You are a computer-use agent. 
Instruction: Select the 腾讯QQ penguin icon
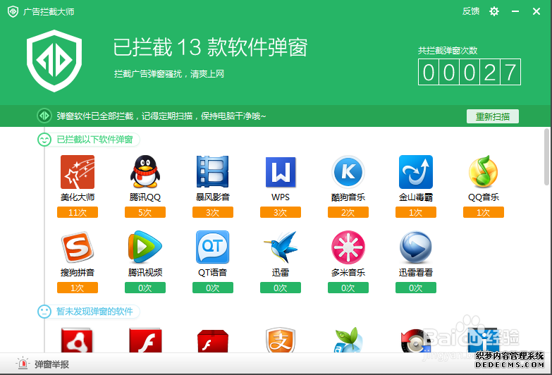click(x=145, y=171)
